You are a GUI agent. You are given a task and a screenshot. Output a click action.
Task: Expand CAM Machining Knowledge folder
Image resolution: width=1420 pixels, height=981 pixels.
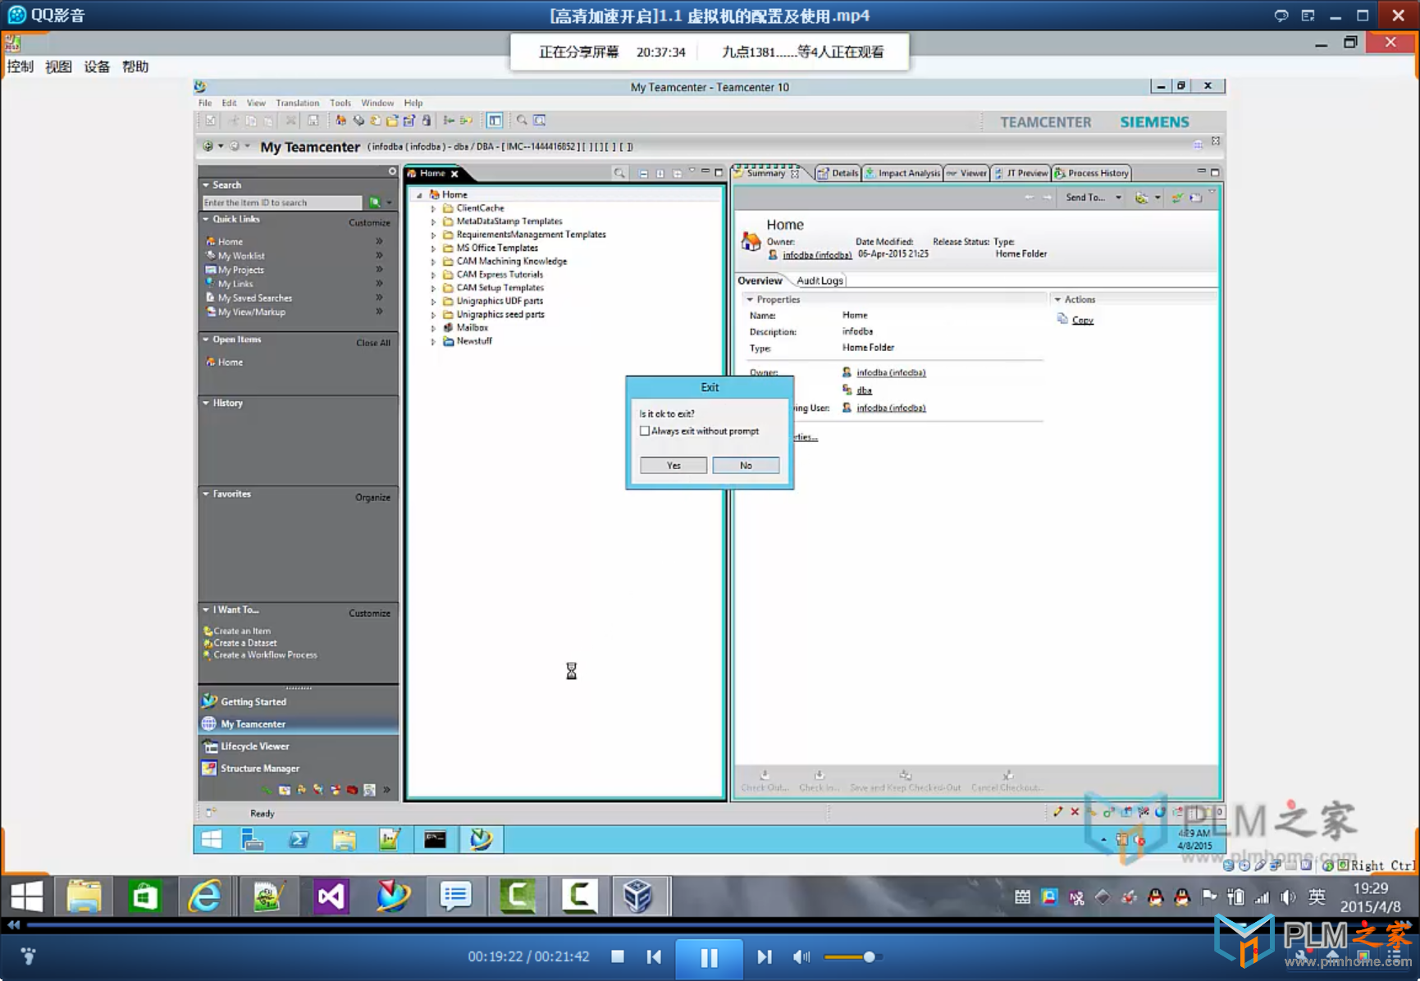(x=434, y=262)
